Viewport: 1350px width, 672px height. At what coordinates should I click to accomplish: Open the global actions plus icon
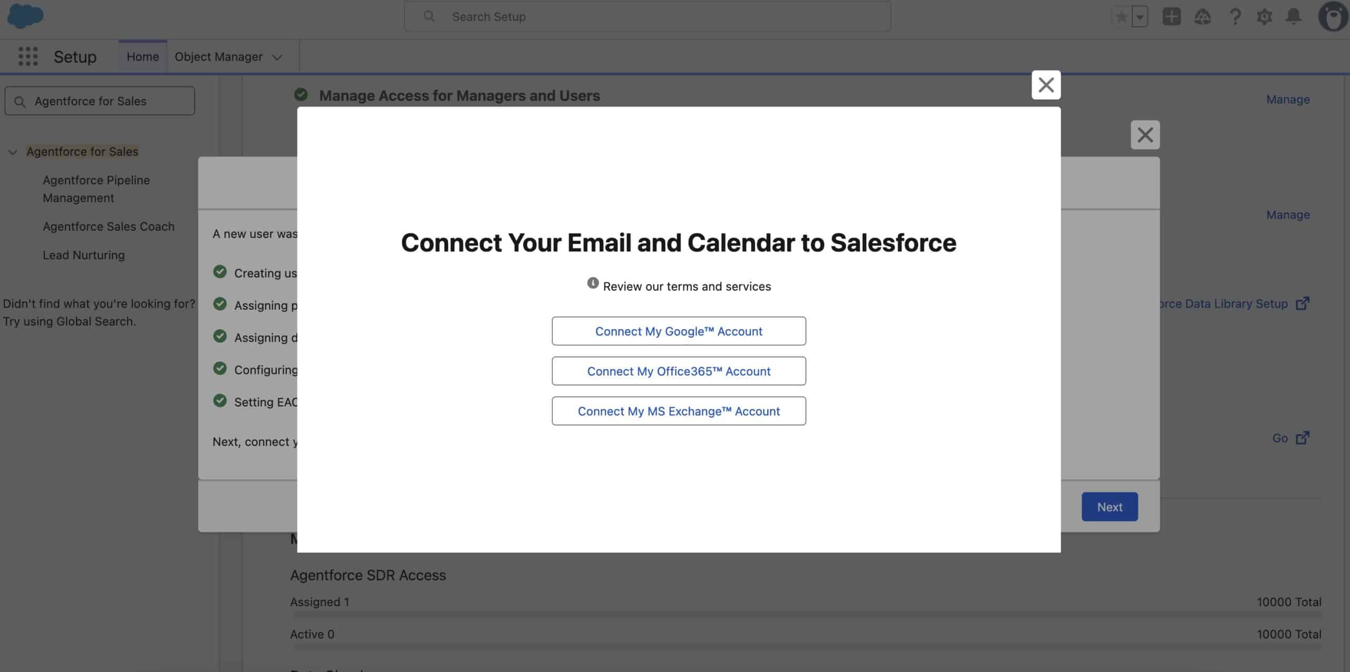point(1171,17)
